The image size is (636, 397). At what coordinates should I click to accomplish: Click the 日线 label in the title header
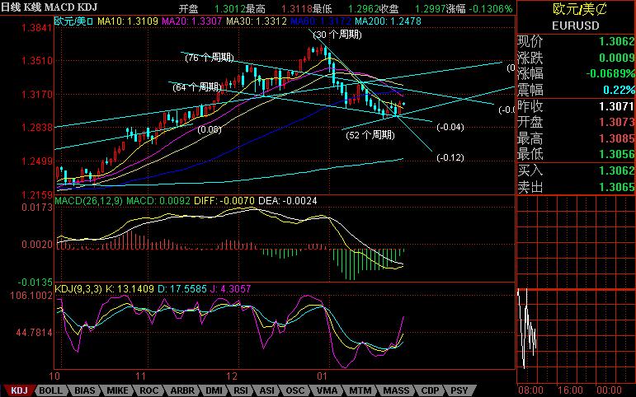[x=11, y=7]
